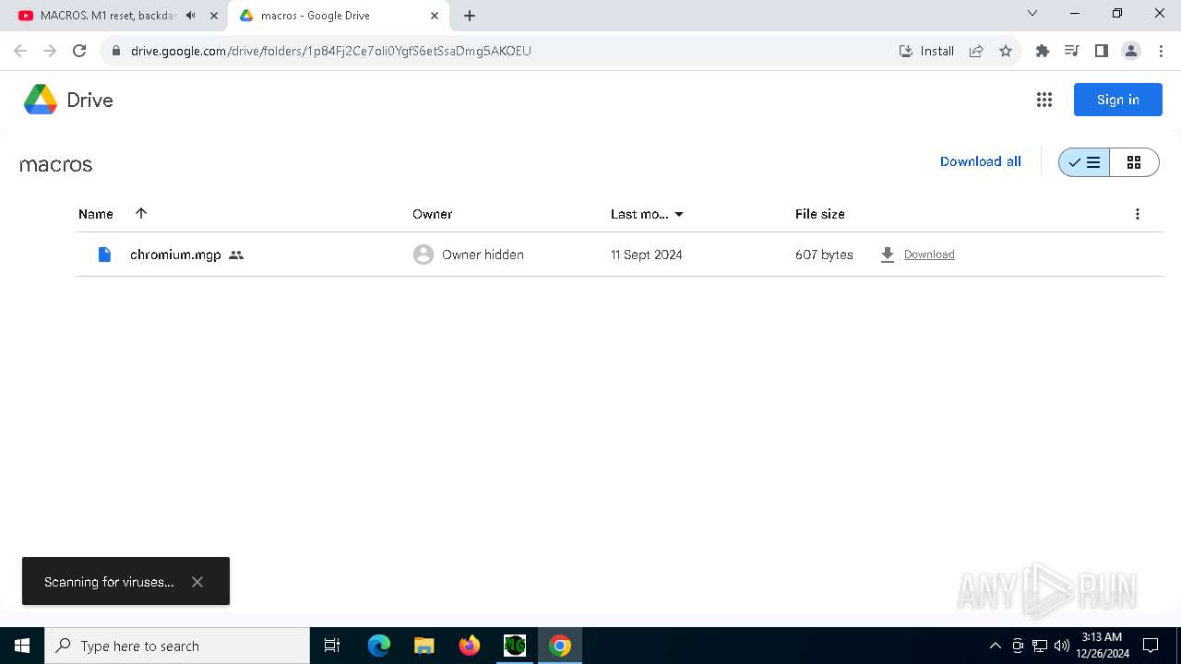Click the download arrow icon for chromium.mgp
This screenshot has height=664, width=1181.
pos(888,255)
